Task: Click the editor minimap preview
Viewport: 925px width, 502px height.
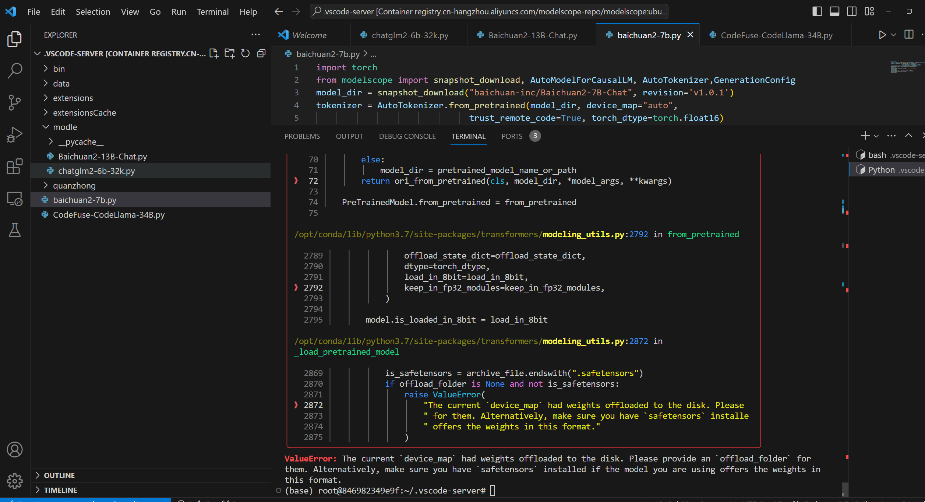Action: coord(907,67)
